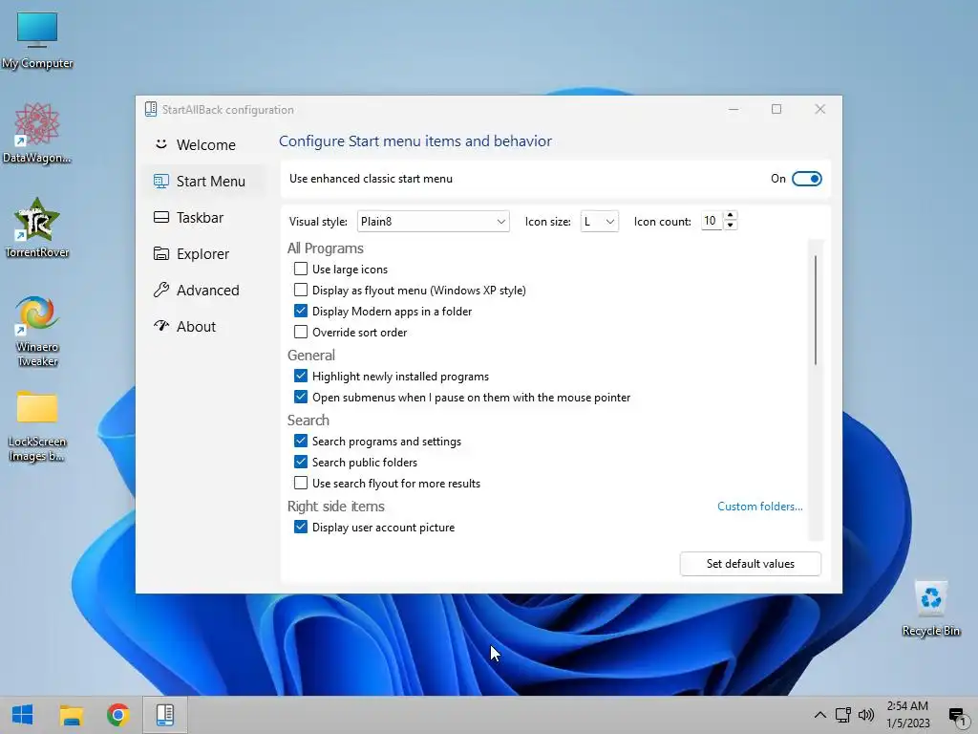Click the Right side items heading
This screenshot has width=978, height=734.
(x=335, y=507)
